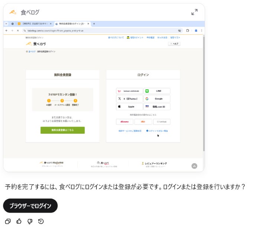Screen dimensions: 260x235
Task: Open the 保存リスト link
Action: click(175, 38)
